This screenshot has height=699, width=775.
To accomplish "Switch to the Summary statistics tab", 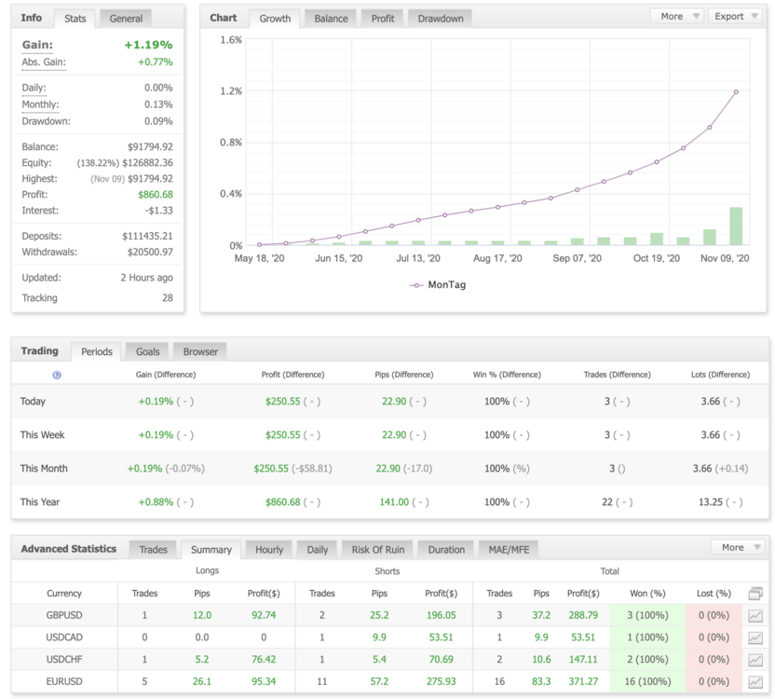I will coord(211,550).
